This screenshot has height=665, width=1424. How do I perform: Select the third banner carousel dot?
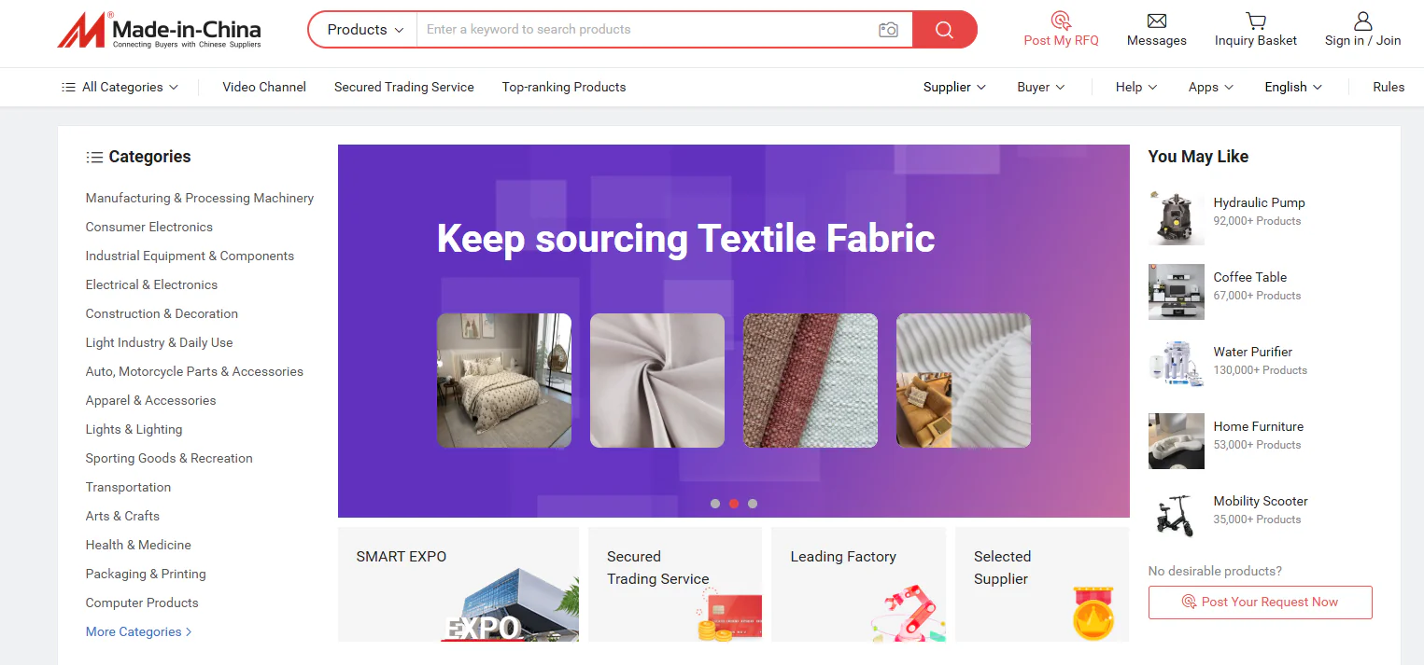753,504
